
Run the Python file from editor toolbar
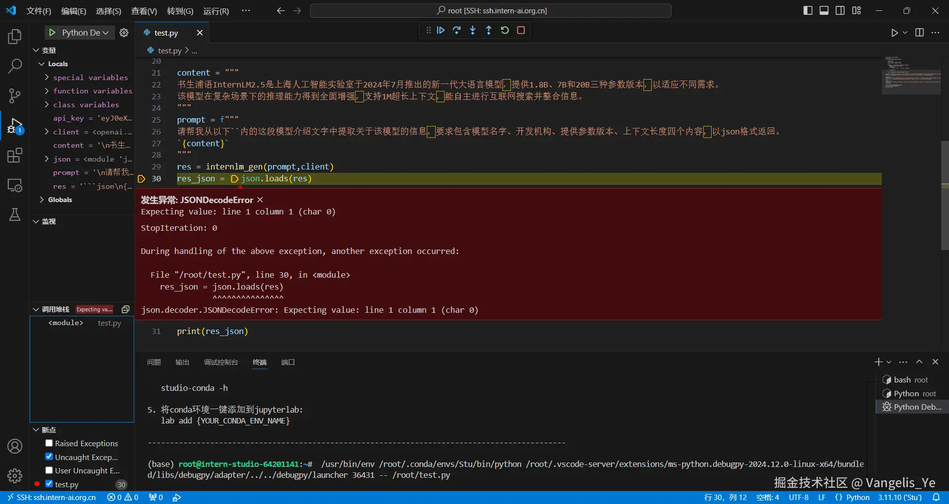tap(895, 33)
